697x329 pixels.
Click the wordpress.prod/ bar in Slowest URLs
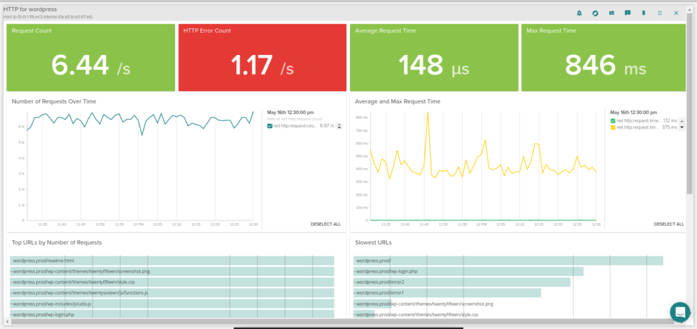508,260
